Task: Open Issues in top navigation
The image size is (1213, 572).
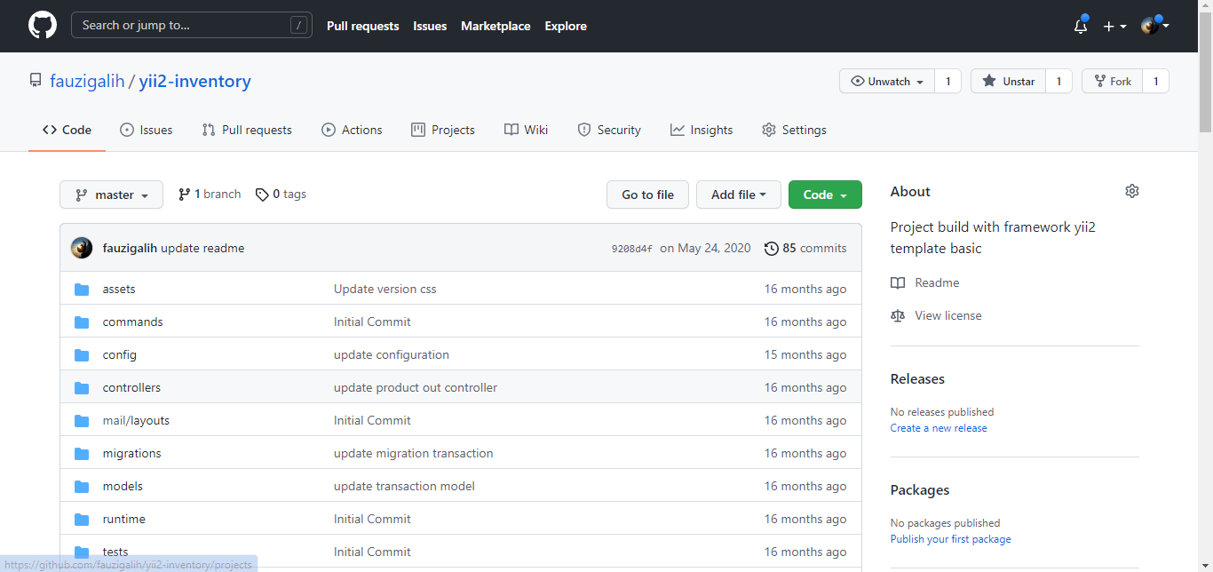Action: point(430,26)
